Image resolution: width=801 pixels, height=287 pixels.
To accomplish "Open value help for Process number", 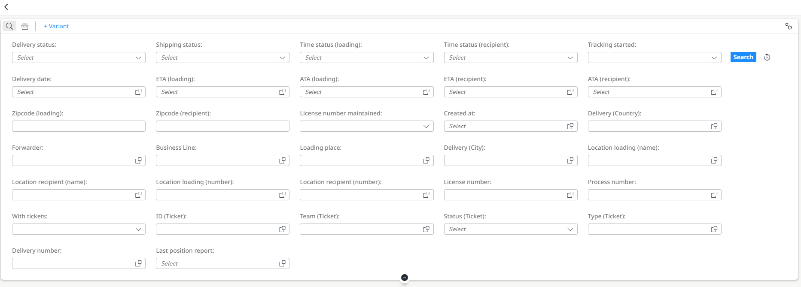I will [x=714, y=195].
